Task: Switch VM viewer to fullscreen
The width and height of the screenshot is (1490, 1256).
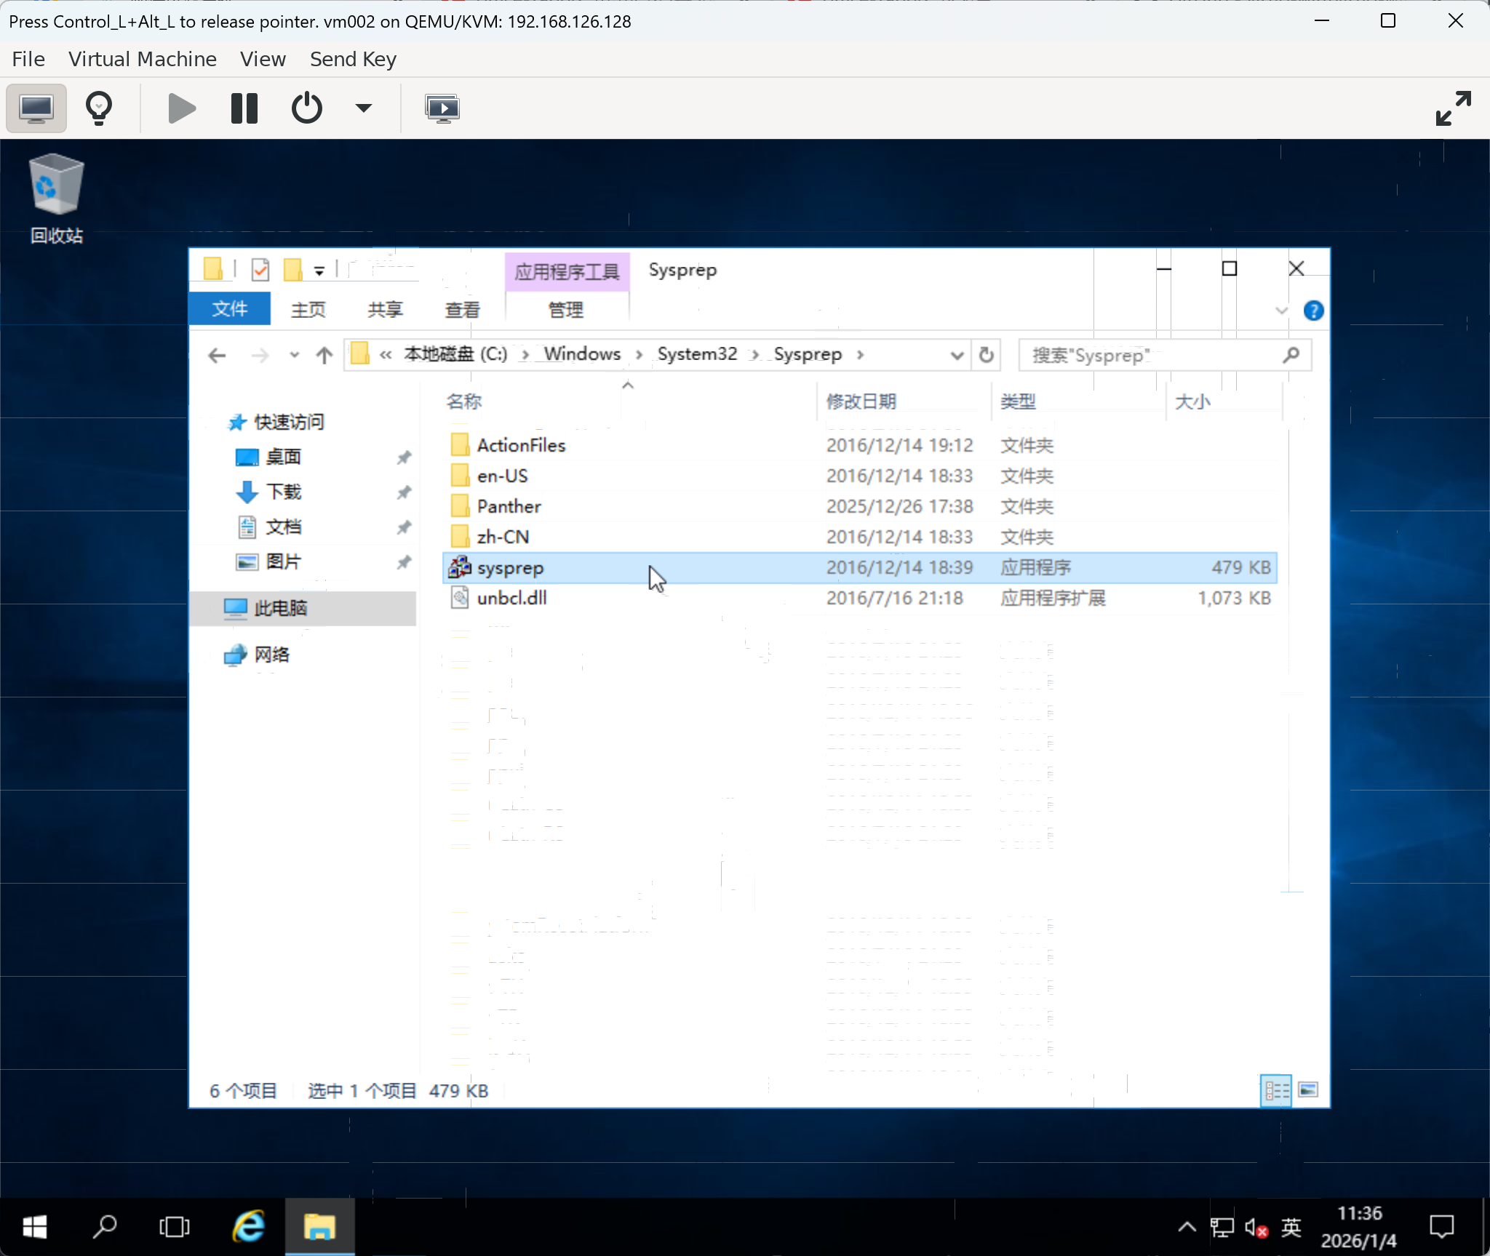Action: (1453, 108)
